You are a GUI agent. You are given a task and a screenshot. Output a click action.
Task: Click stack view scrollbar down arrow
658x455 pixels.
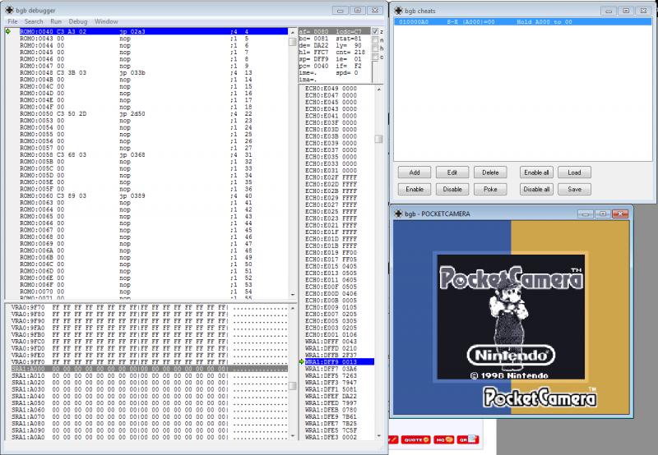[x=378, y=436]
